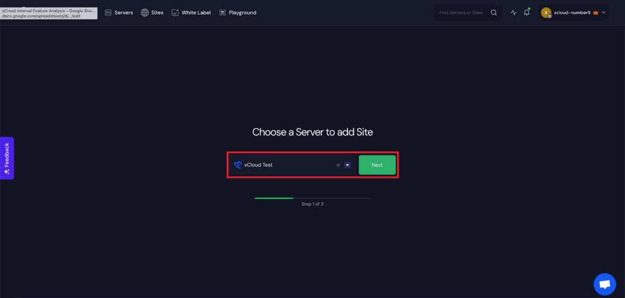Screen dimensions: 625x298
Task: Click the xCloud logo in server field
Action: 238,165
